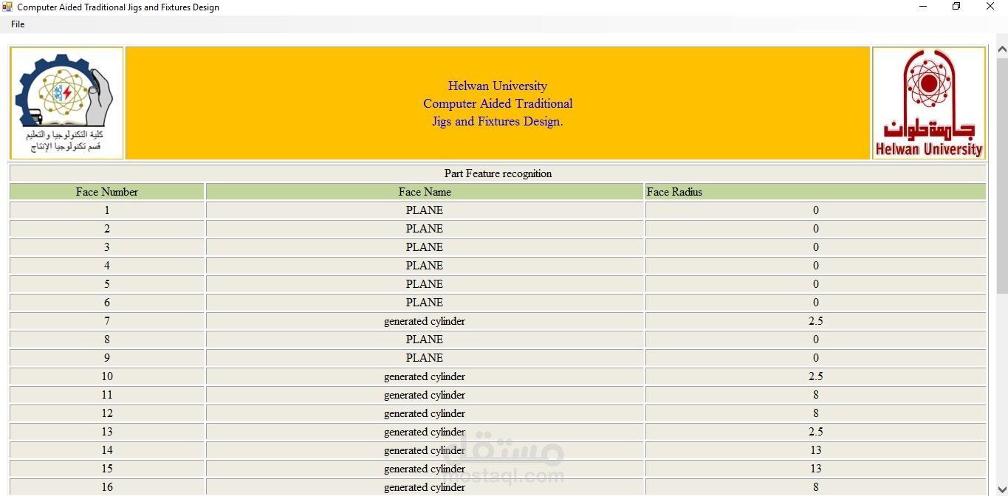Select face number 7 cell
Image resolution: width=1008 pixels, height=496 pixels.
pyautogui.click(x=107, y=321)
